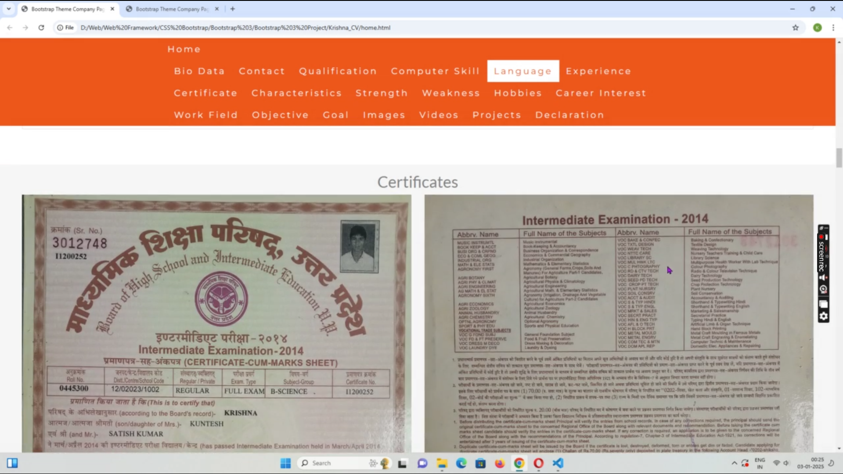This screenshot has width=843, height=474.
Task: Select first Bootstrap Theme Company tab
Action: click(68, 9)
